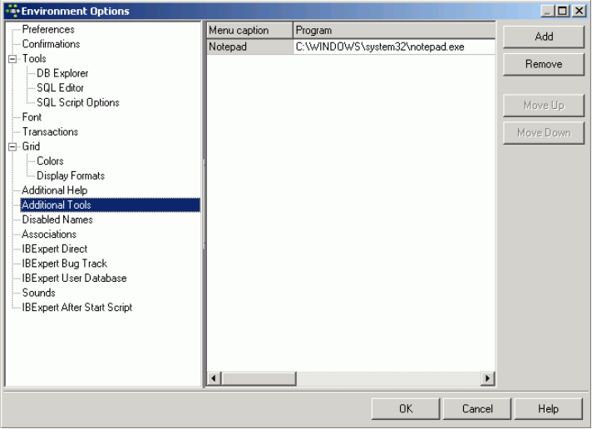Viewport: 592px width, 429px height.
Task: Select the Sounds options page
Action: 38,293
